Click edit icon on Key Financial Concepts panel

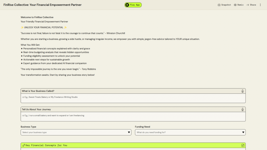pos(243,145)
